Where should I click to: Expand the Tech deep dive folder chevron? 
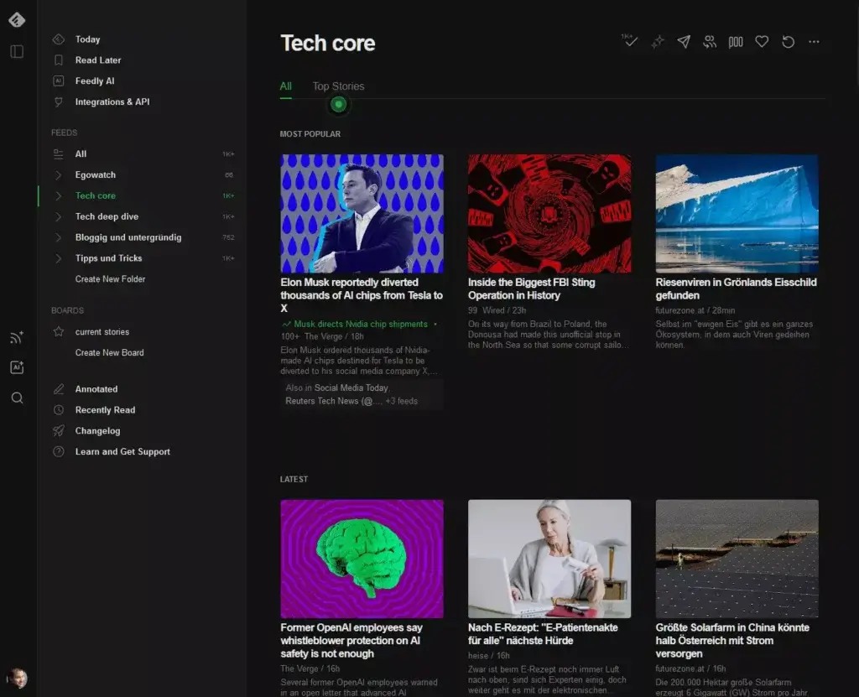pyautogui.click(x=59, y=216)
